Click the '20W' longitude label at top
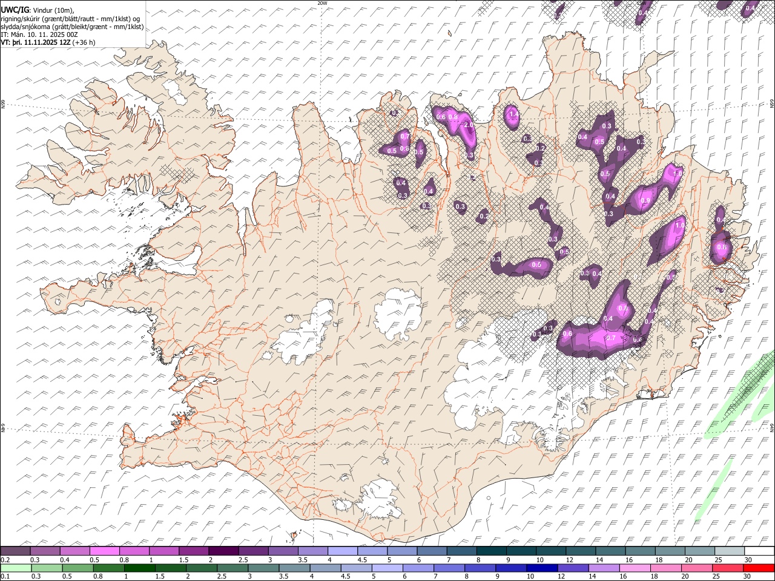This screenshot has height=581, width=775. [322, 3]
